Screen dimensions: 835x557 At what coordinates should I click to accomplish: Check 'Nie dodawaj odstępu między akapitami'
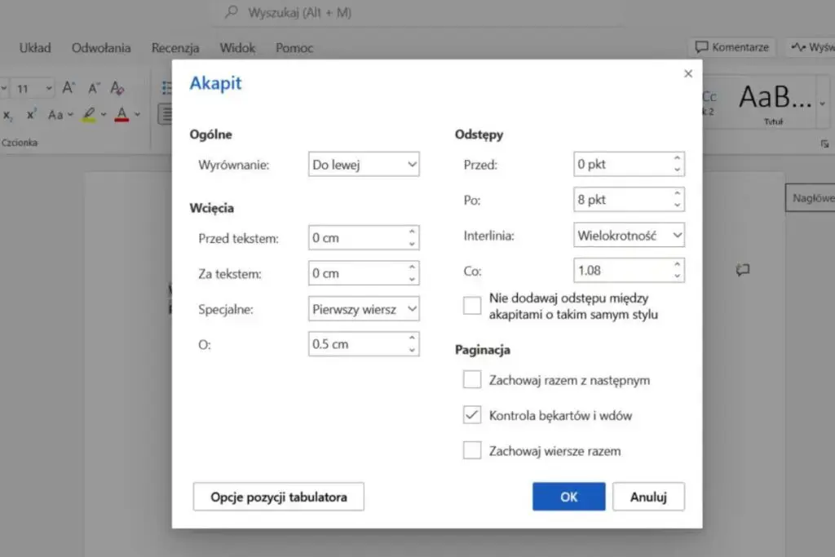pyautogui.click(x=471, y=305)
